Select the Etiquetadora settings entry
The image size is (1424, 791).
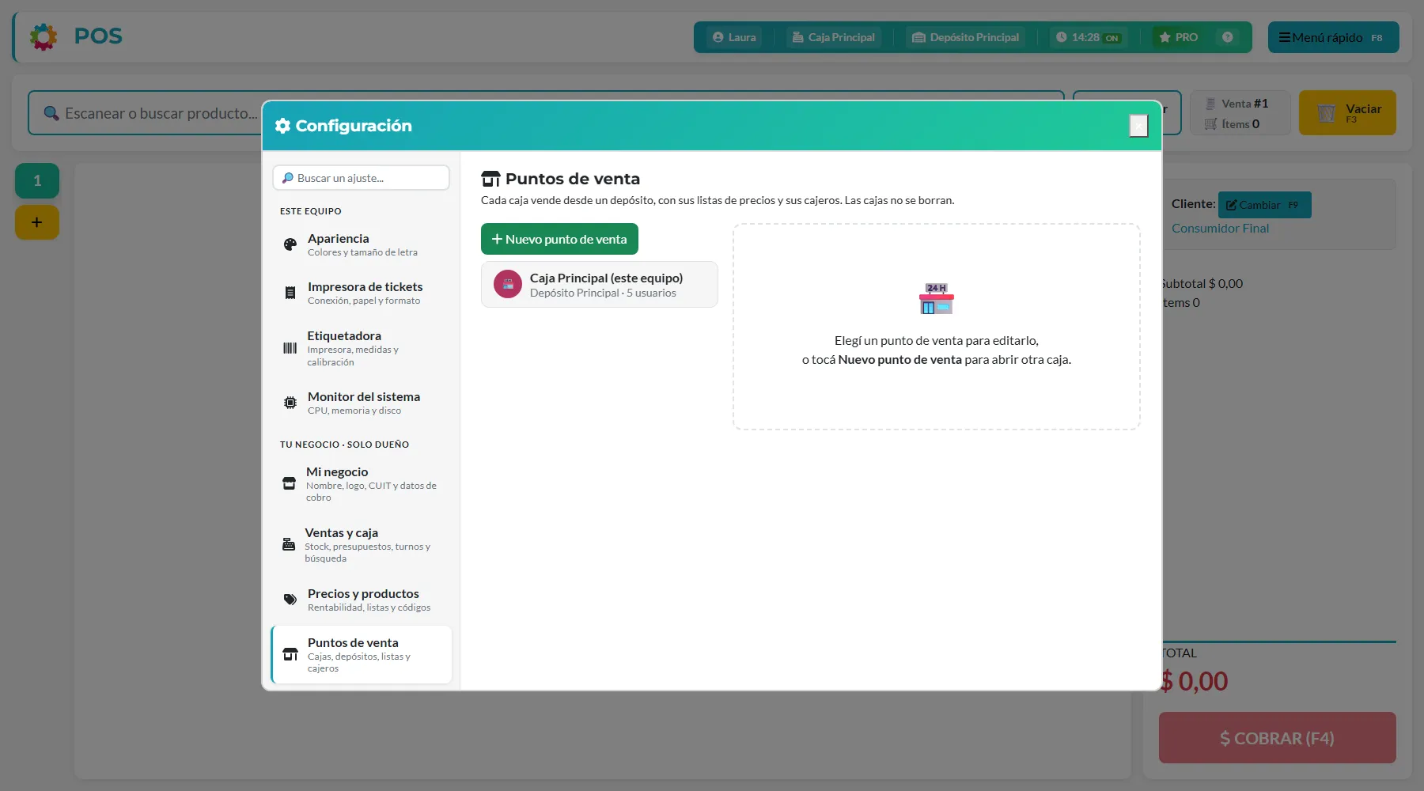(x=362, y=348)
